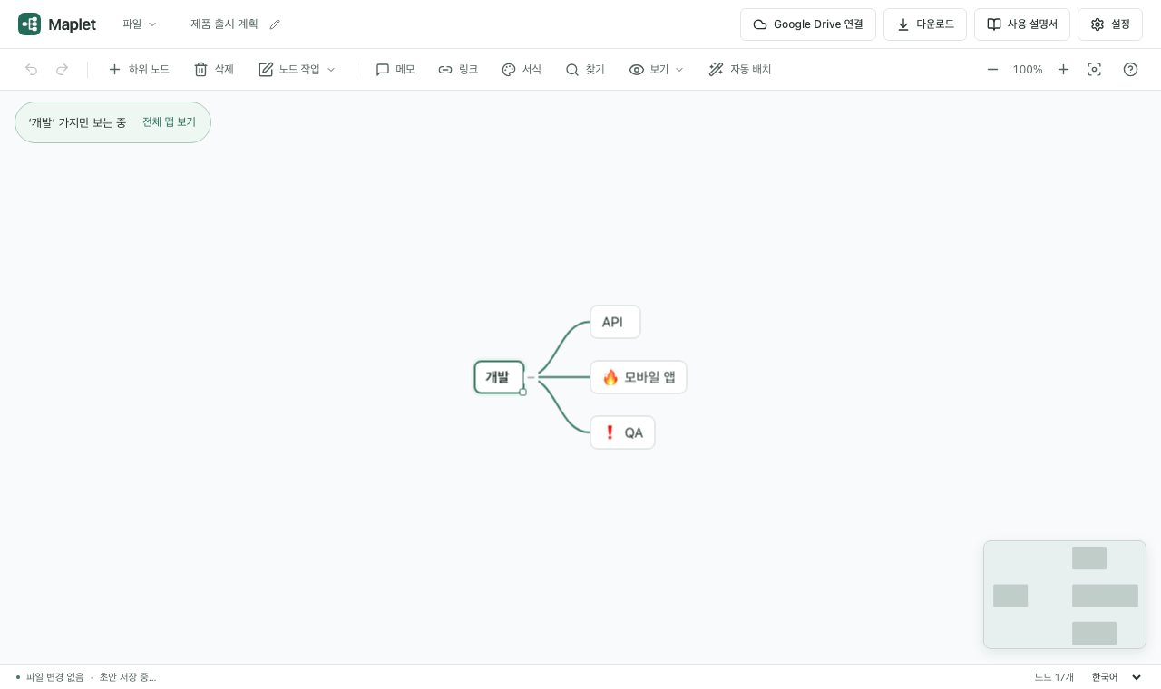Insert a 링크 link
This screenshot has width=1161, height=689.
pyautogui.click(x=458, y=70)
